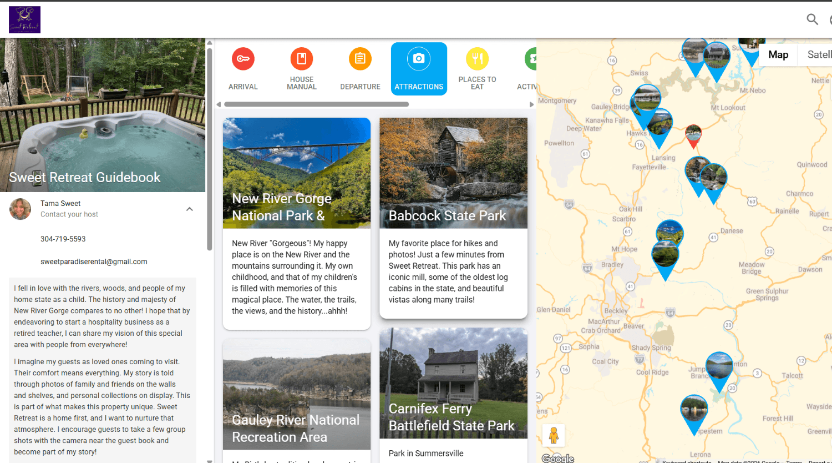
Task: Click the Beckley label on the map
Action: click(616, 311)
